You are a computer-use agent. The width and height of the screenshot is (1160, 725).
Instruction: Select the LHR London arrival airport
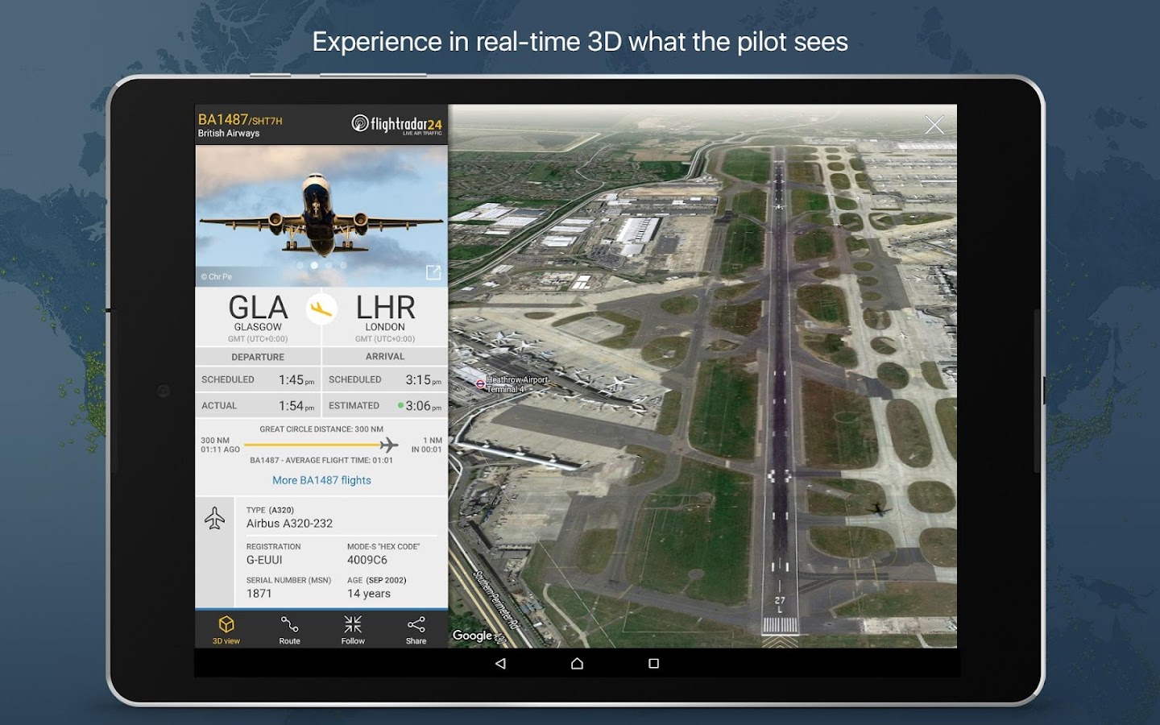pyautogui.click(x=385, y=317)
